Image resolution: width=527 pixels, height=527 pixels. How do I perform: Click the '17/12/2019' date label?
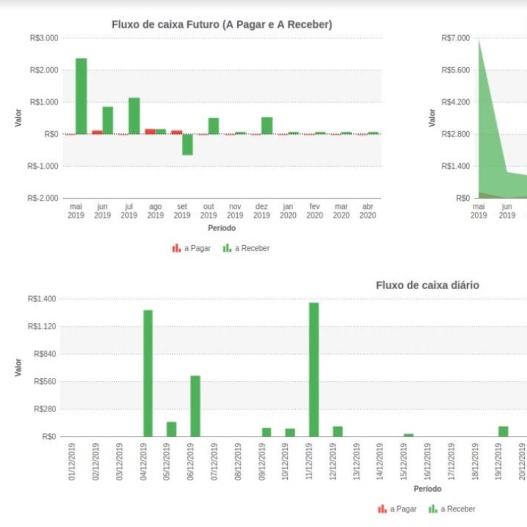(451, 461)
